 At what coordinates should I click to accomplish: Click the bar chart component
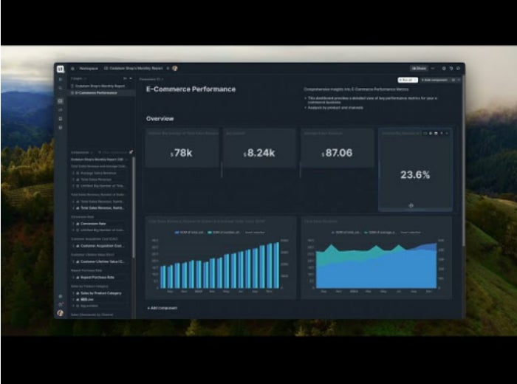(220, 258)
